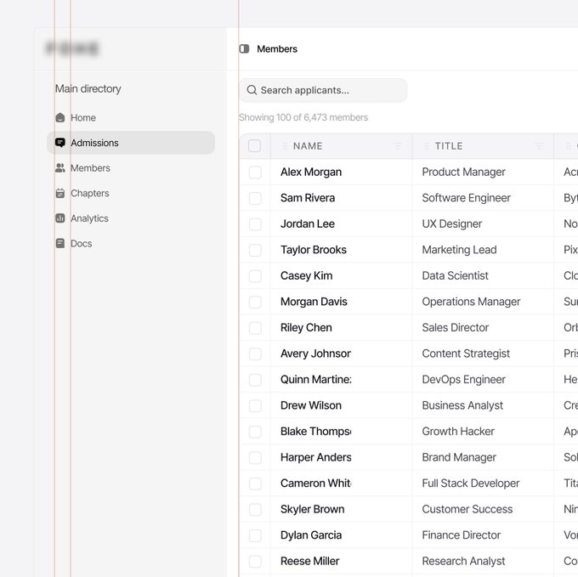Open Chapters in the sidebar

click(131, 193)
